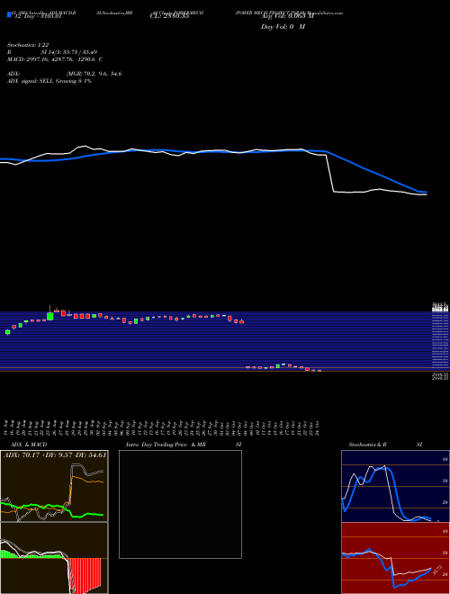Click the 'ADX: 70.17 +DY: 9.57 -DY: 54.61' header
Image resolution: width=450 pixels, height=594 pixels.
[x=55, y=454]
